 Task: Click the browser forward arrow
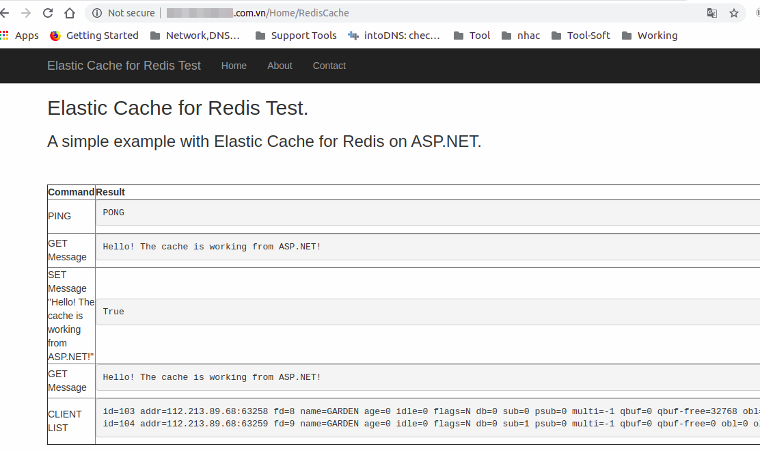tap(26, 13)
